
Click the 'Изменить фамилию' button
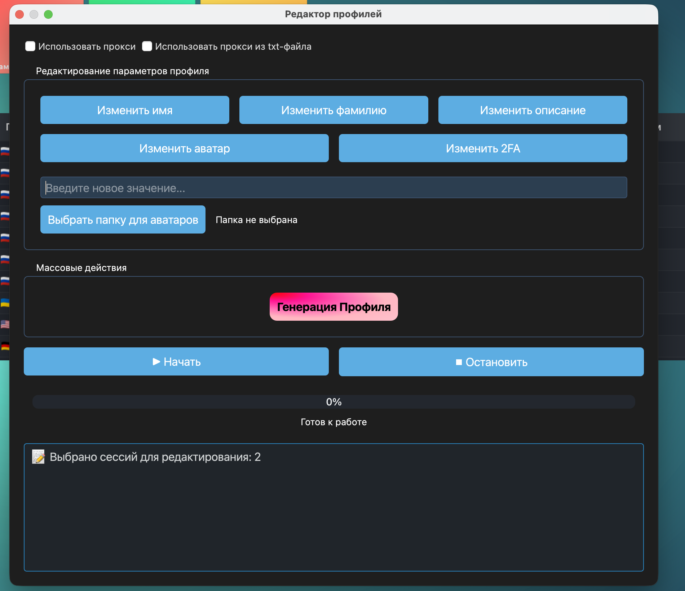tap(334, 110)
